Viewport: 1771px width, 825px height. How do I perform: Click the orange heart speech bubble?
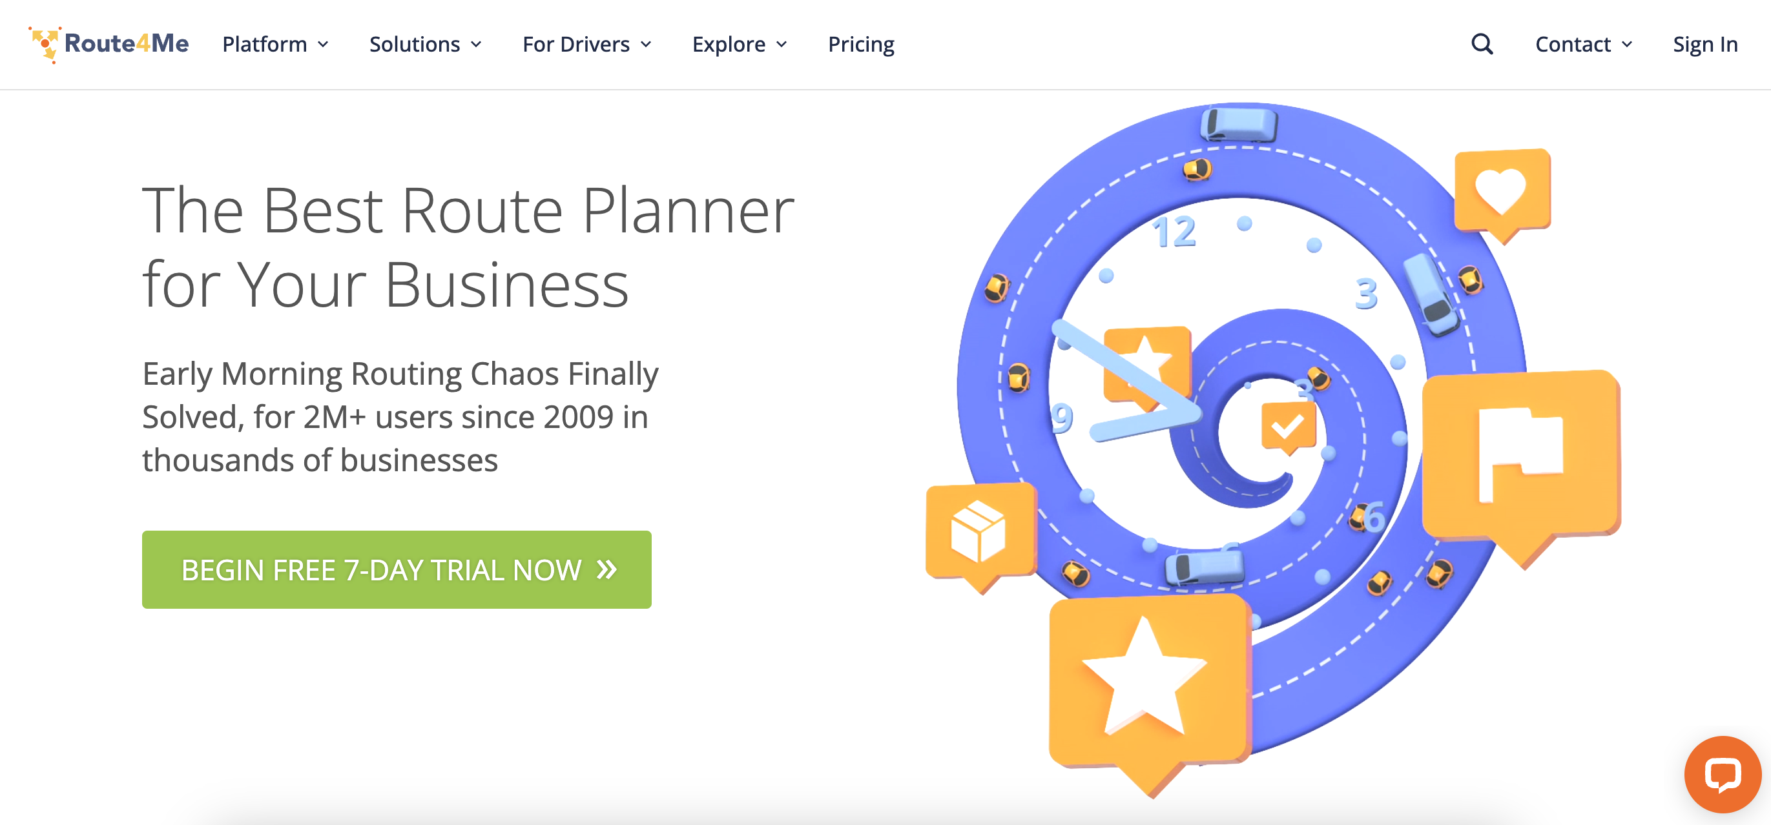tap(1502, 192)
